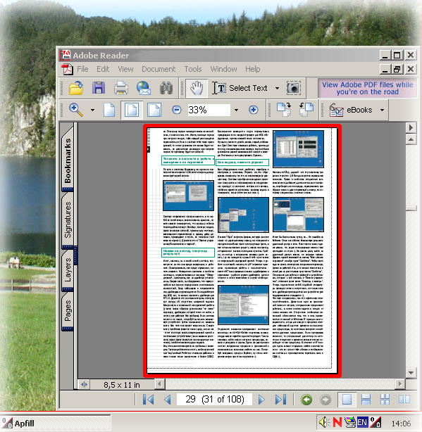The image size is (422, 432).
Task: Choose the Select Text tool
Action: tap(240, 88)
